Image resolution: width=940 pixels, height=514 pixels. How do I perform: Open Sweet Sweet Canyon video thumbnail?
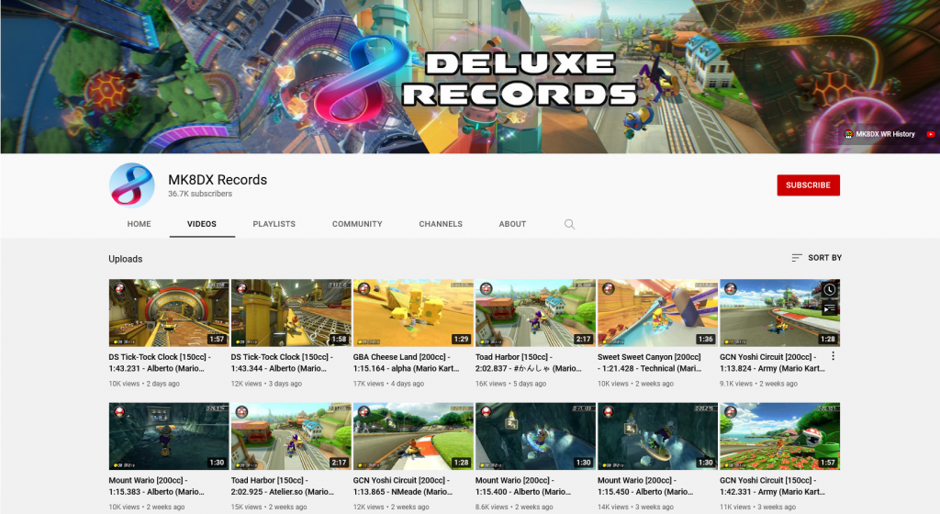(657, 313)
